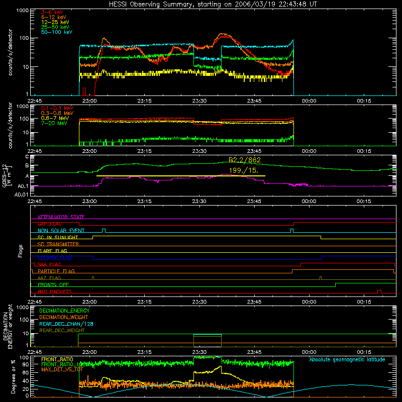Screen dimensions: 402x402
Task: Click the Degrees or % axis title
Action: pos(13,376)
